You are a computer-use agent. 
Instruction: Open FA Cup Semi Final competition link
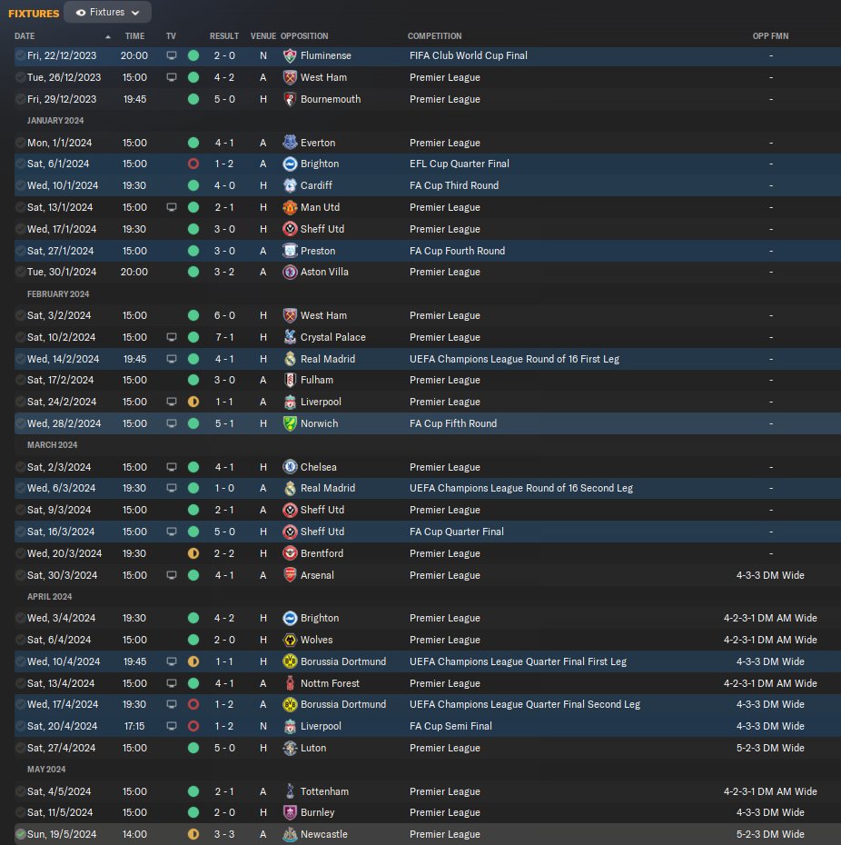click(x=450, y=727)
